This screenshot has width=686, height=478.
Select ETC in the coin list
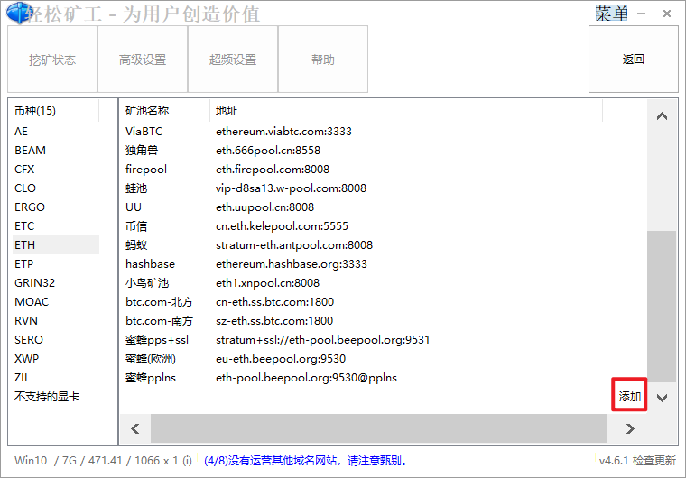click(24, 225)
